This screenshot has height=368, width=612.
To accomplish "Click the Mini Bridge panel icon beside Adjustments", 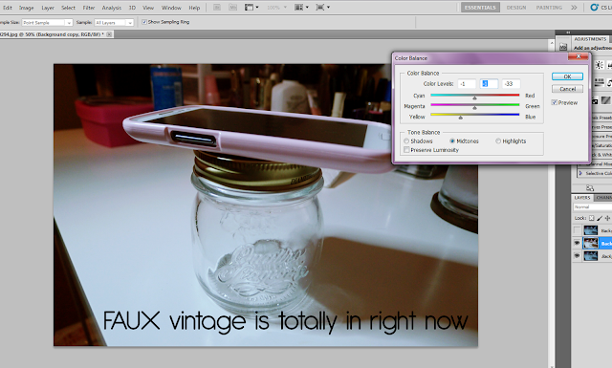I will pyautogui.click(x=563, y=47).
